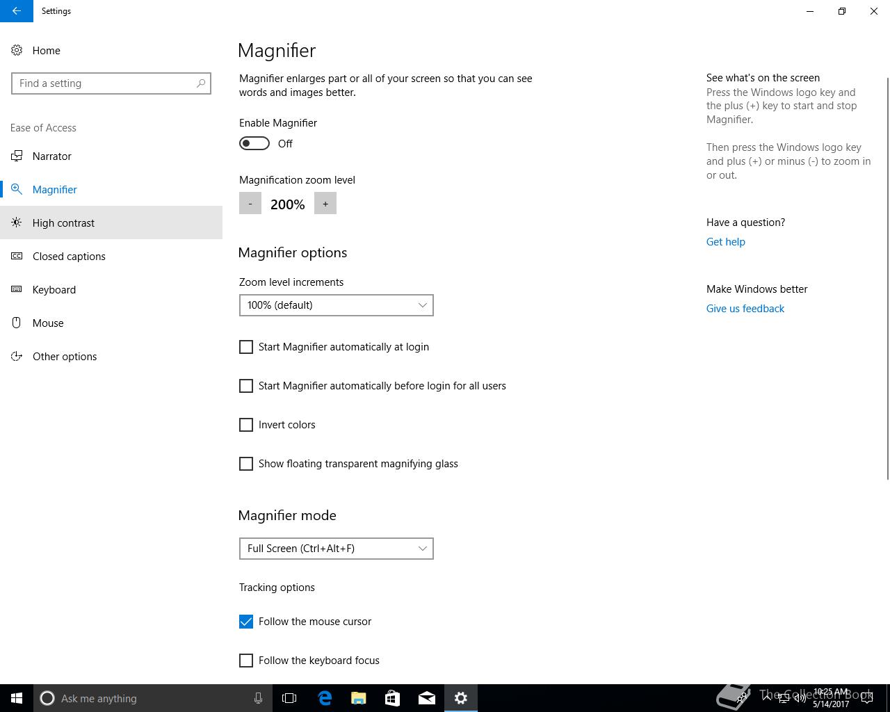Select the Magnifier sidebar icon
The height and width of the screenshot is (712, 890).
(x=17, y=189)
